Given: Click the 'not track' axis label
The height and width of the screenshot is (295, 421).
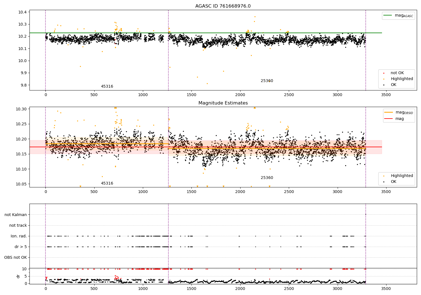Looking at the screenshot, I should coord(18,226).
